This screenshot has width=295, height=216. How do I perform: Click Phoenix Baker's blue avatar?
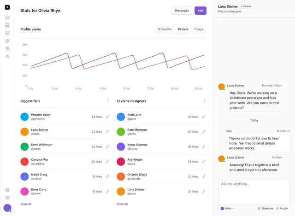point(24,117)
